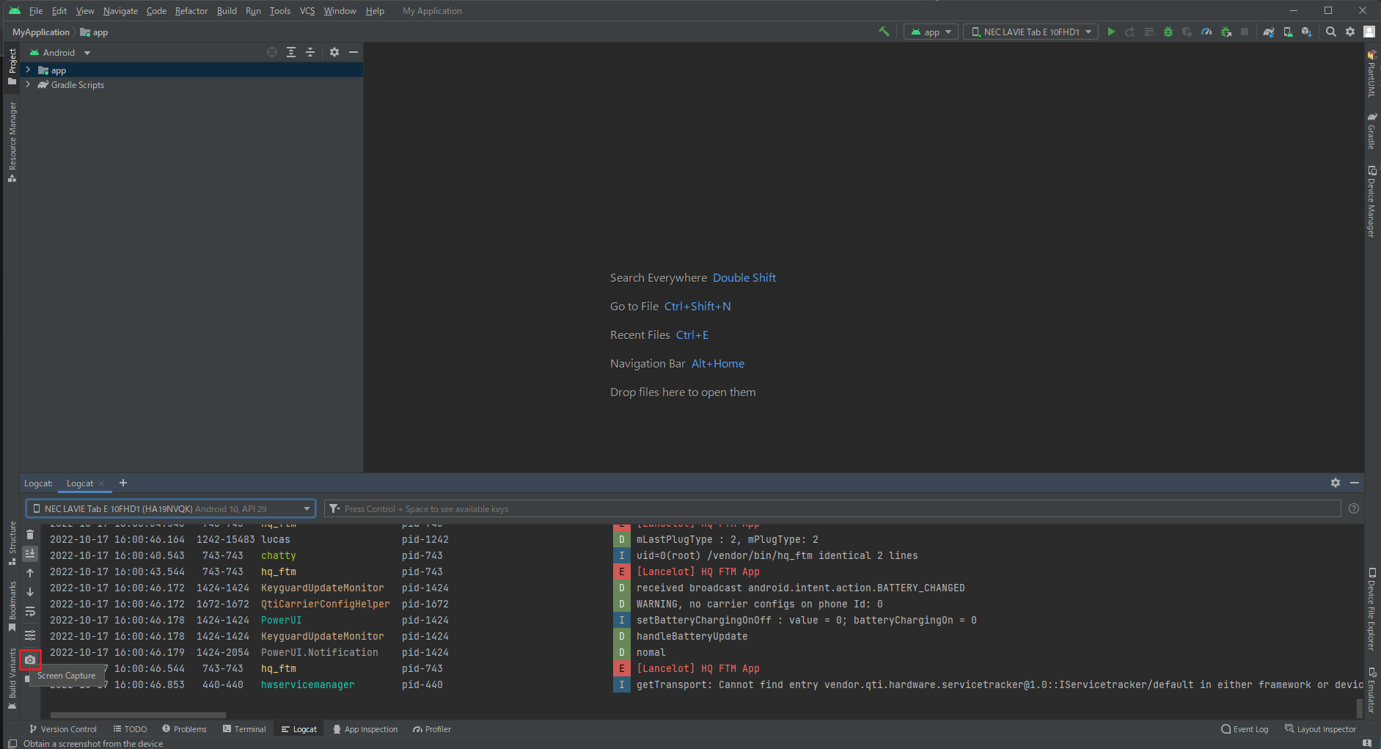This screenshot has width=1381, height=749.
Task: Toggle scroll to end in Logcat
Action: [x=30, y=554]
